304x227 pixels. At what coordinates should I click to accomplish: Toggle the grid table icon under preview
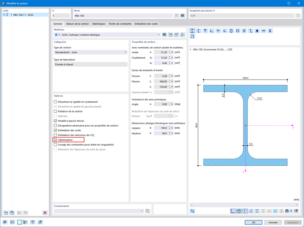coord(275,211)
